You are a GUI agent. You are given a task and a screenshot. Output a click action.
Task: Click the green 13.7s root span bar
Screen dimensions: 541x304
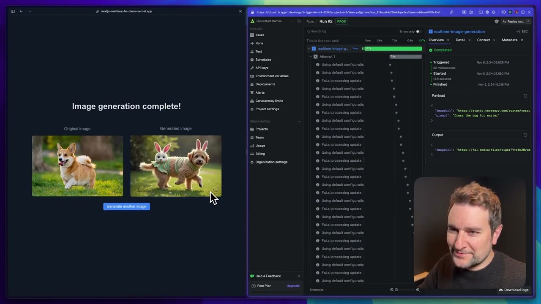393,49
